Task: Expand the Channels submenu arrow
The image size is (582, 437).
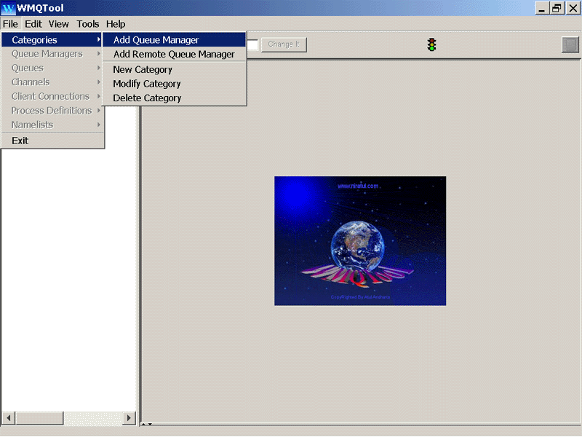Action: pos(99,82)
